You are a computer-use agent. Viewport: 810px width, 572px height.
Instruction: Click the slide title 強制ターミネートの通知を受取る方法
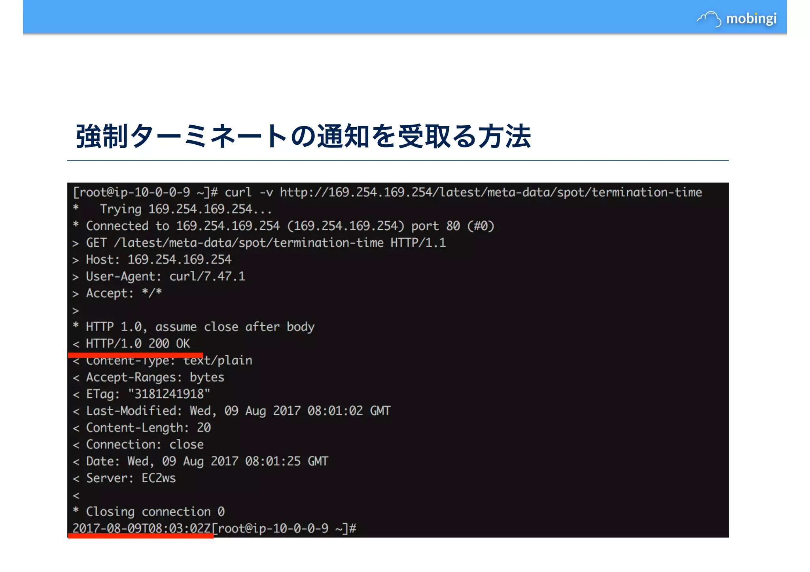pyautogui.click(x=303, y=136)
